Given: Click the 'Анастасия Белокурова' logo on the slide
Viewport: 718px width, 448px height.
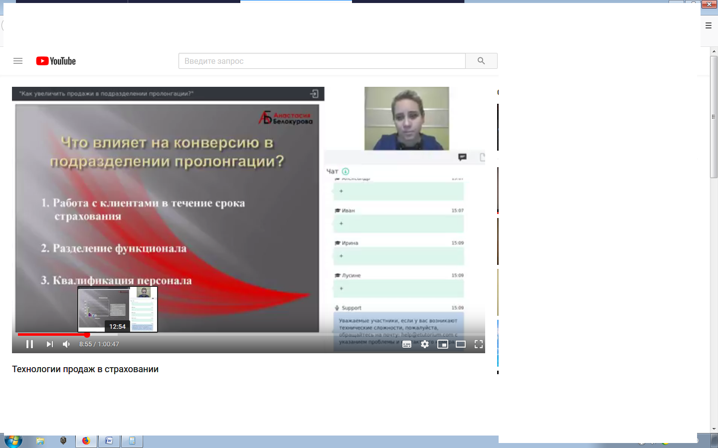Looking at the screenshot, I should coord(286,118).
